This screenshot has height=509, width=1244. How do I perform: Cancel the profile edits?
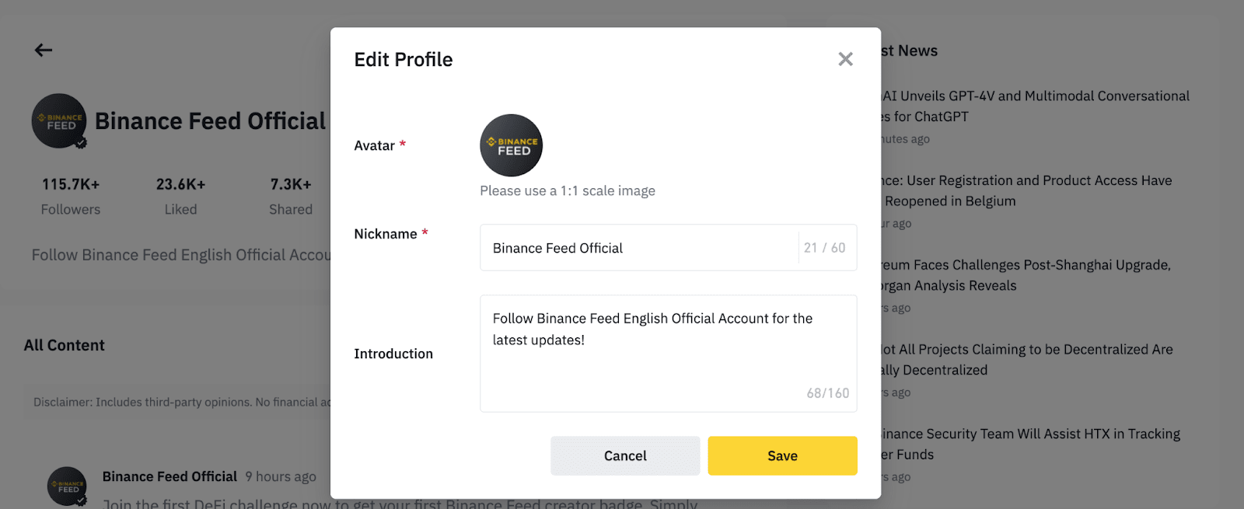(625, 456)
